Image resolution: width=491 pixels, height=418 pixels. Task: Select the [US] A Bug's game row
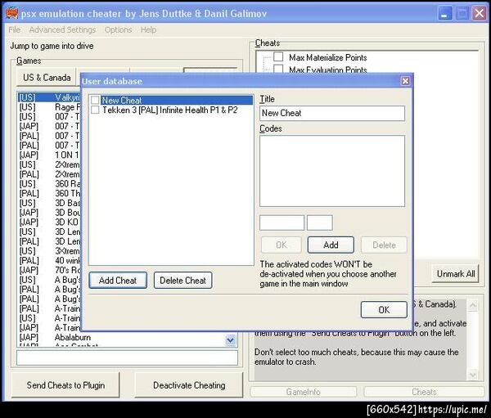tap(49, 280)
